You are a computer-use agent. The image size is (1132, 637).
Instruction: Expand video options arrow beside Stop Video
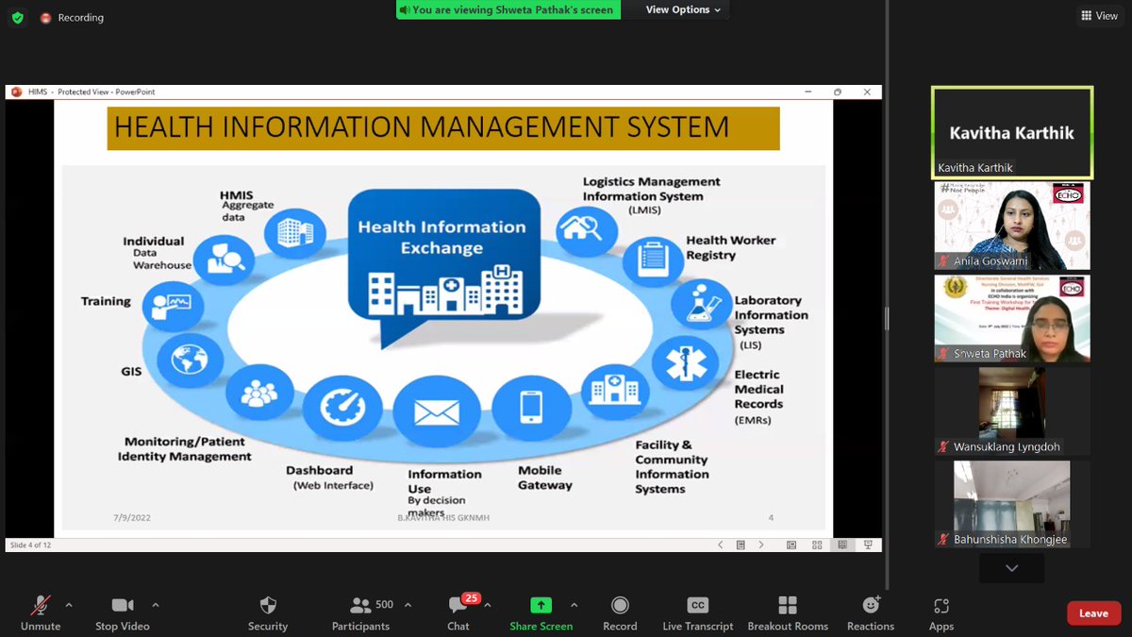pyautogui.click(x=155, y=605)
